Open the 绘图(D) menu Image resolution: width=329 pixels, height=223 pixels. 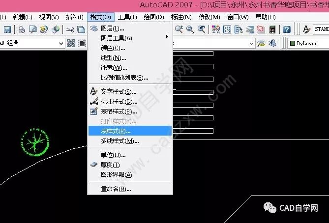[x=154, y=17]
